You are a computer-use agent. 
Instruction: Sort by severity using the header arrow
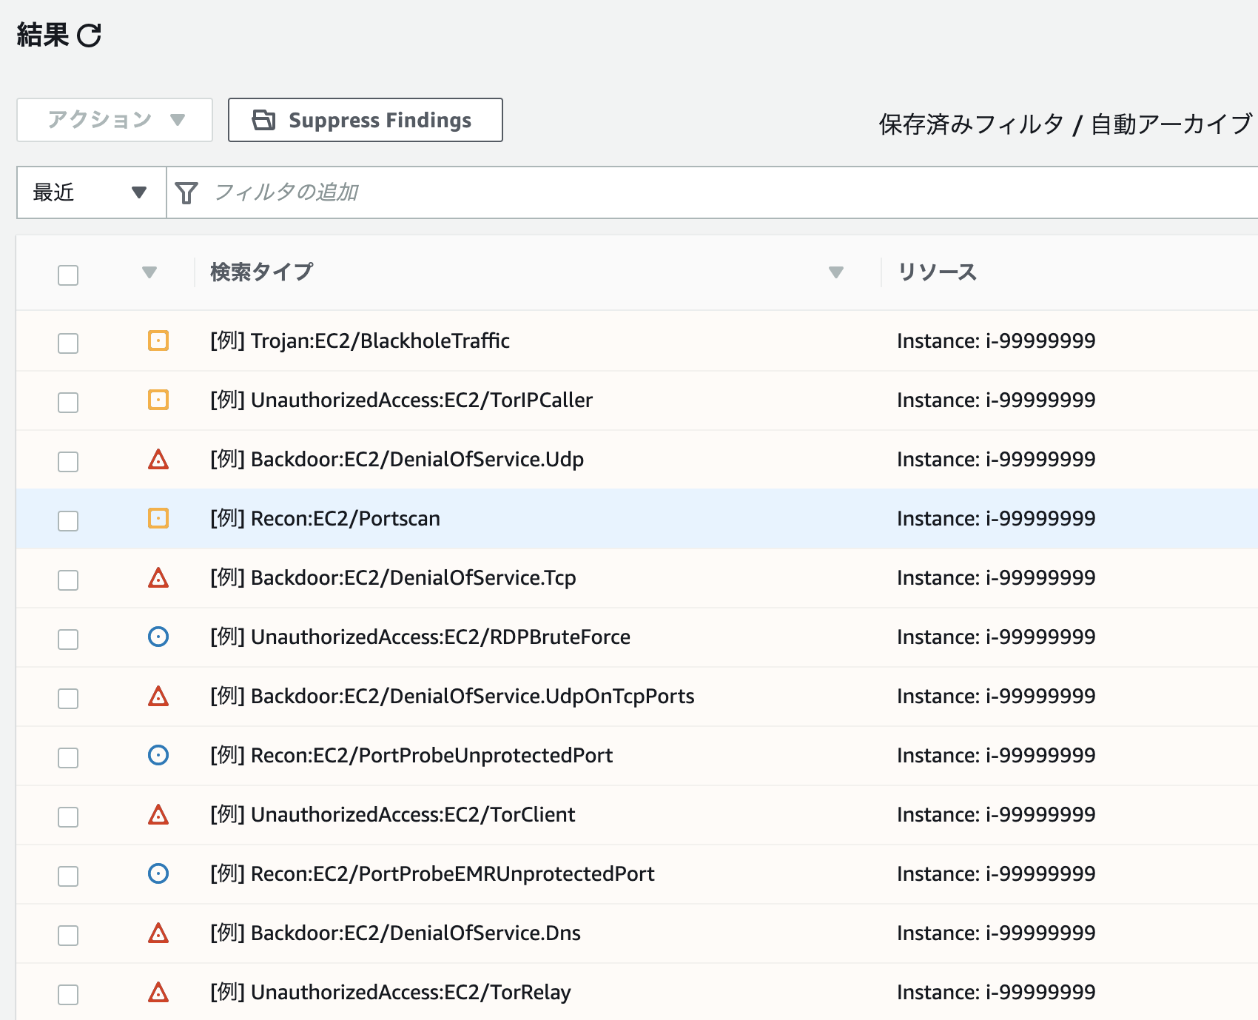click(149, 272)
